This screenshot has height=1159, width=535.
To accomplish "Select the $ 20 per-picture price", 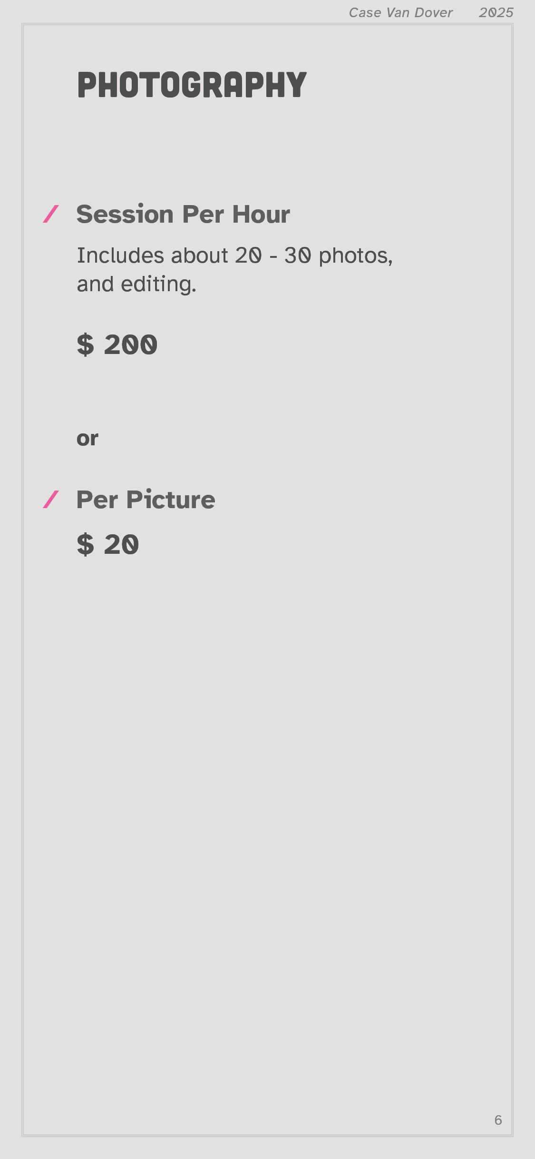I will point(108,544).
